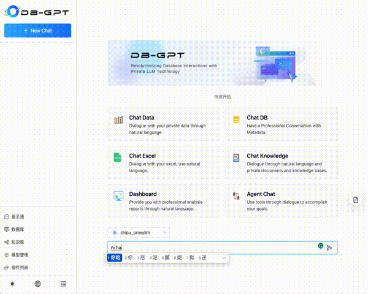Image resolution: width=368 pixels, height=294 pixels.
Task: Expand more IME candidates with the chevron
Action: [x=224, y=258]
